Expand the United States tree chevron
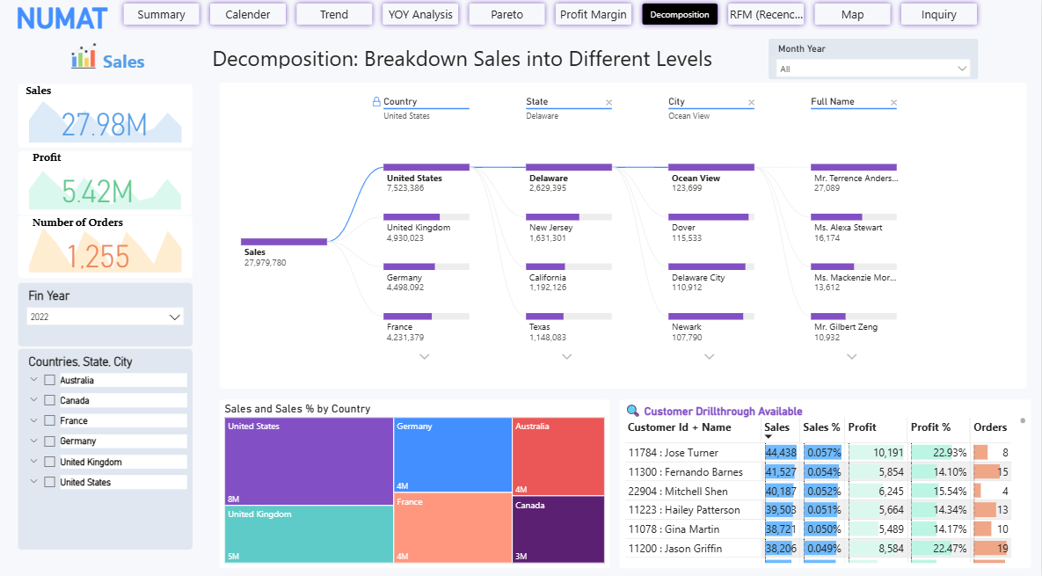 pyautogui.click(x=34, y=481)
